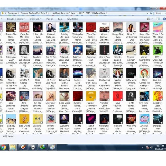Viewport: 166px width, 166px height.
Task: Click the Windows Explorer taskbar icon
Action: coord(13,147)
